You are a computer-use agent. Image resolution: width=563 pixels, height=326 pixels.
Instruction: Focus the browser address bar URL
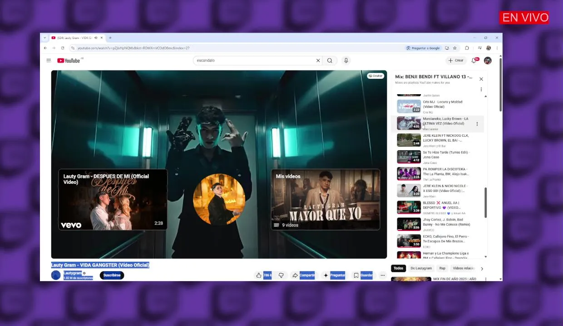click(236, 48)
